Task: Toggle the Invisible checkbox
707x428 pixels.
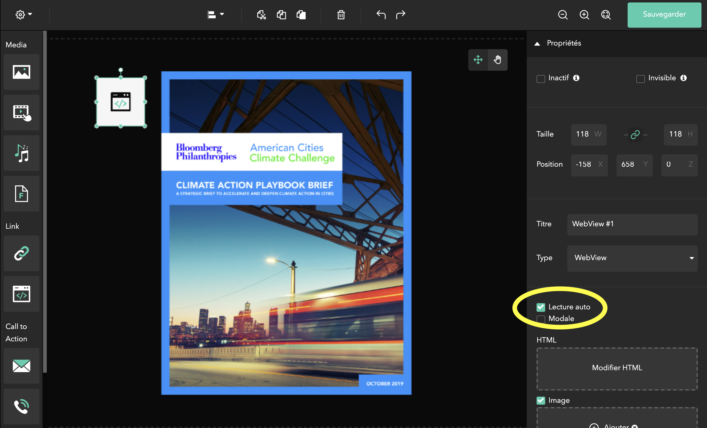Action: 641,79
